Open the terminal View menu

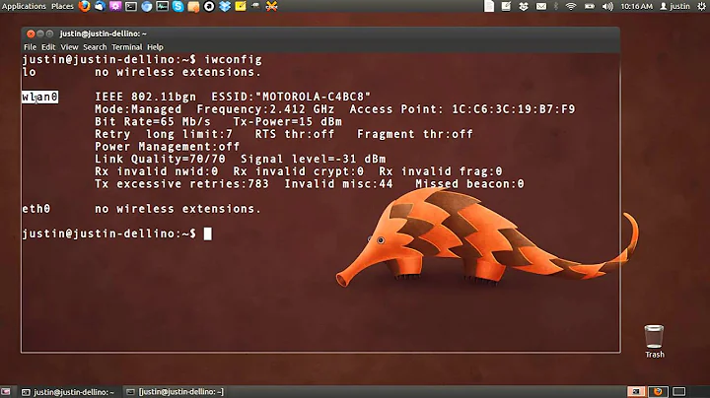[69, 47]
